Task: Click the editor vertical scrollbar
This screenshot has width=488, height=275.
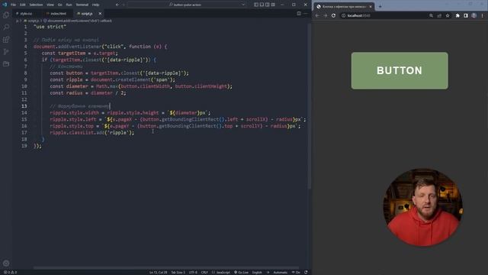Action: pyautogui.click(x=309, y=106)
